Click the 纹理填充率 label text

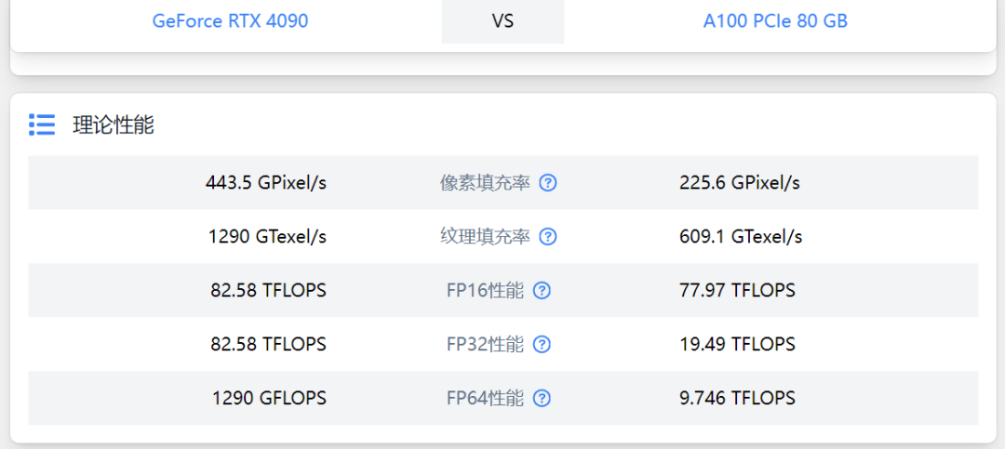[485, 237]
